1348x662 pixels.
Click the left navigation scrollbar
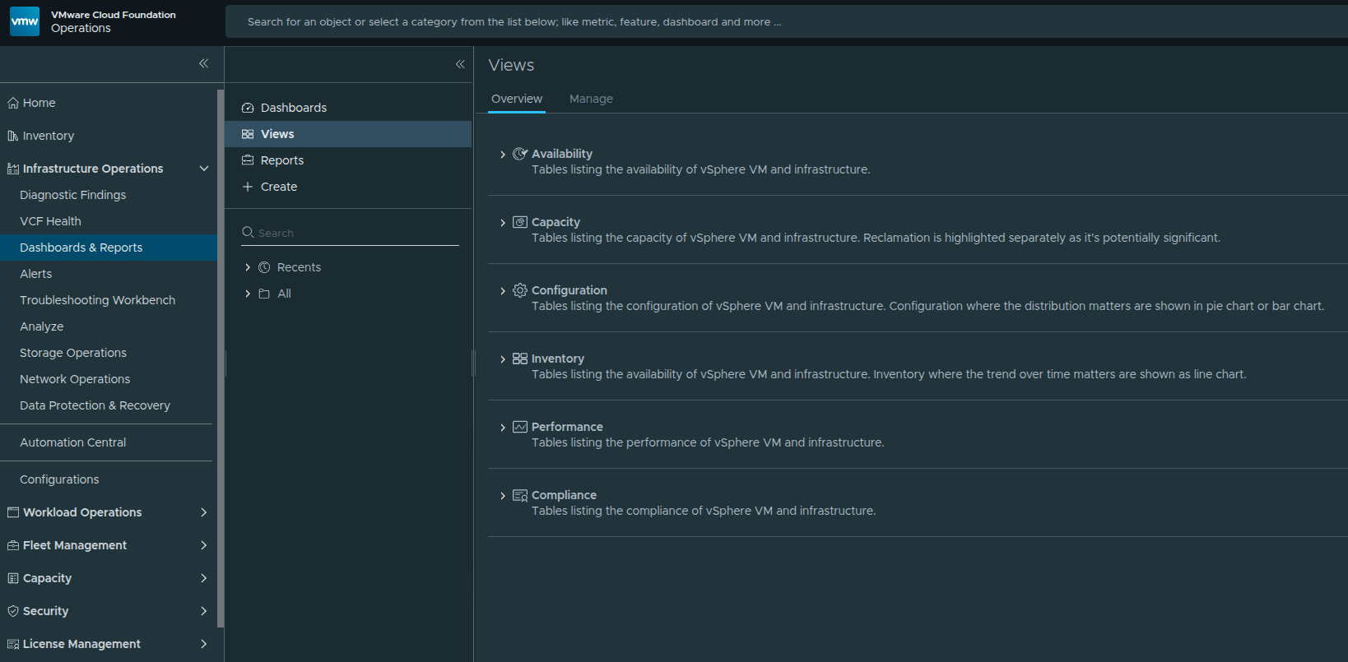(x=220, y=358)
